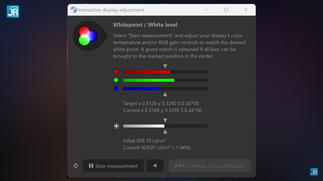Click the RGB circles whitepoint logo
Screen dimensions: 323x181
(88, 36)
